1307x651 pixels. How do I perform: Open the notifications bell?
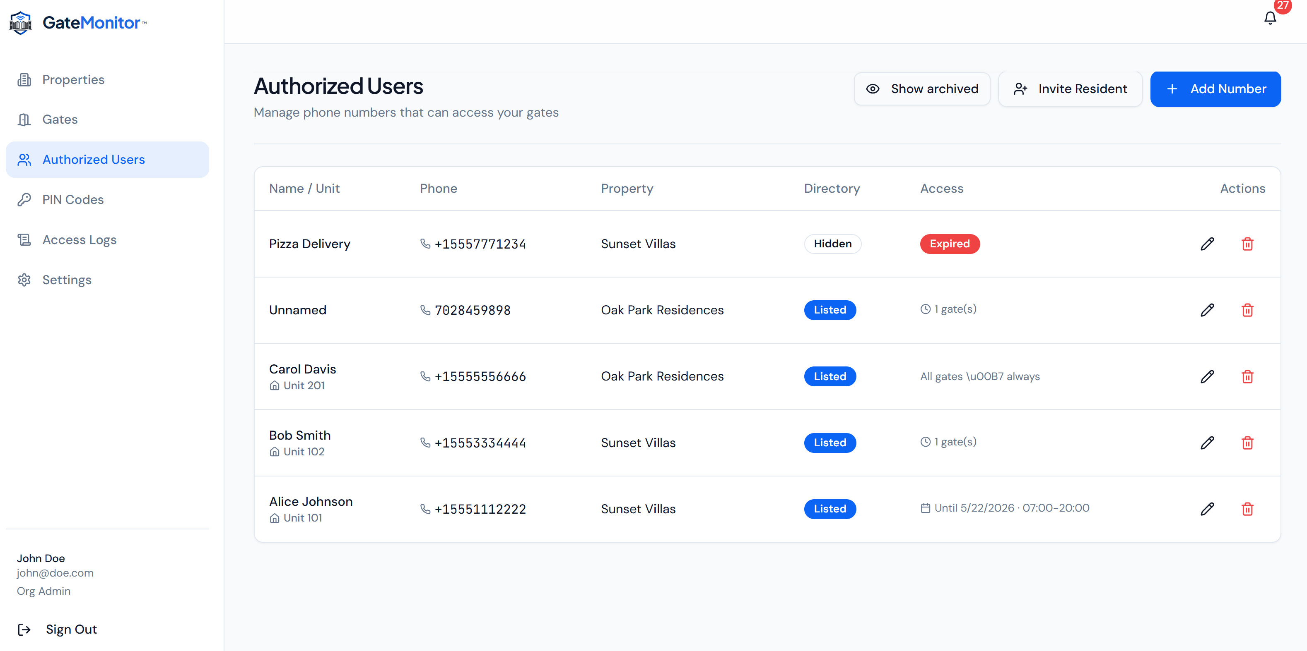(1270, 18)
